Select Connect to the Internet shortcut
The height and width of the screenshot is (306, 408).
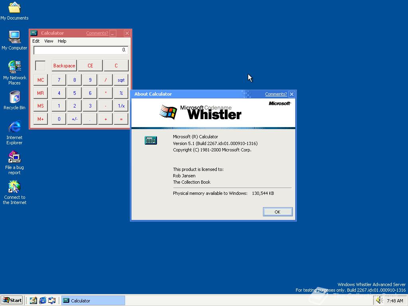tap(15, 192)
